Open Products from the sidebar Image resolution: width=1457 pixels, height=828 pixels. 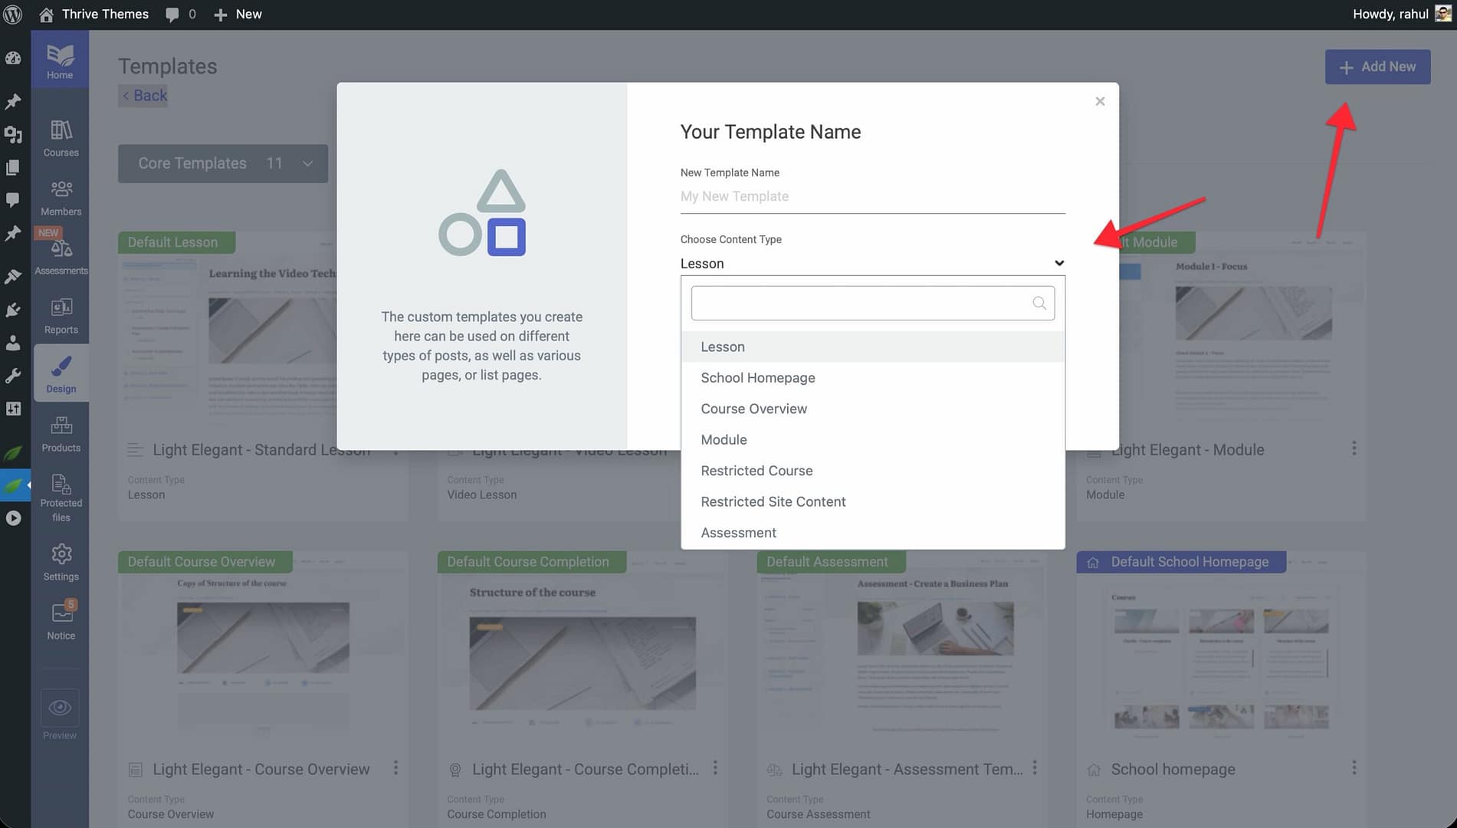click(x=61, y=434)
